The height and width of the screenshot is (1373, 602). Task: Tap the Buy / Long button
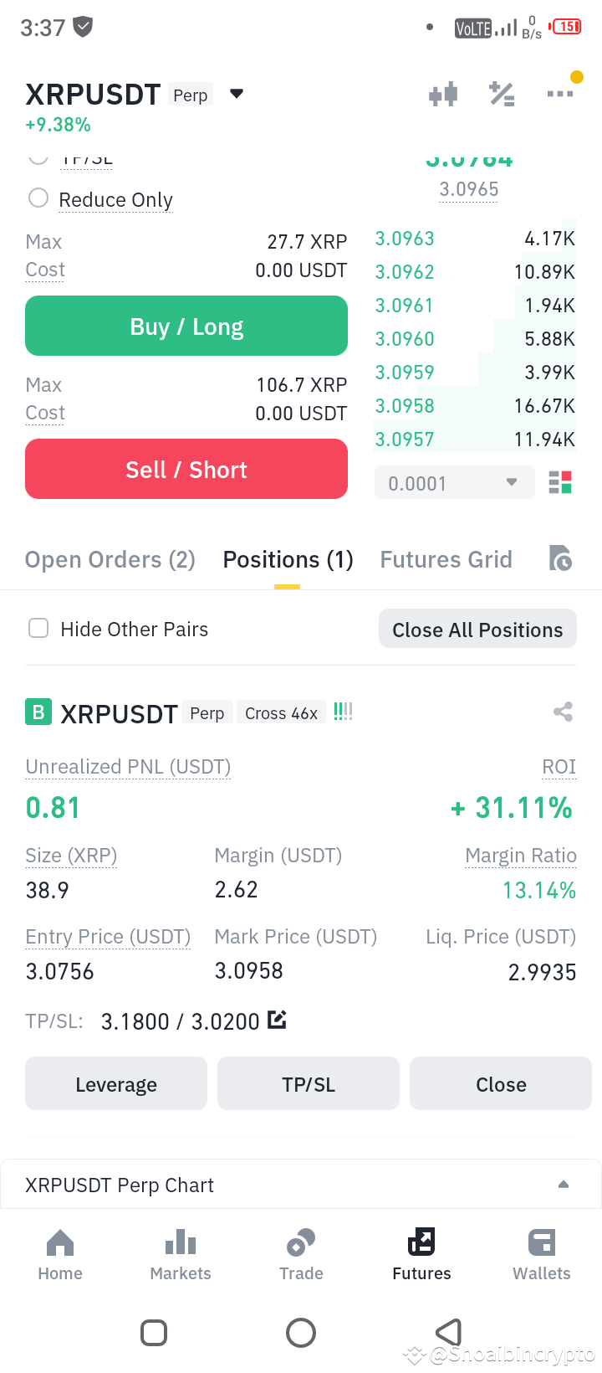point(186,326)
